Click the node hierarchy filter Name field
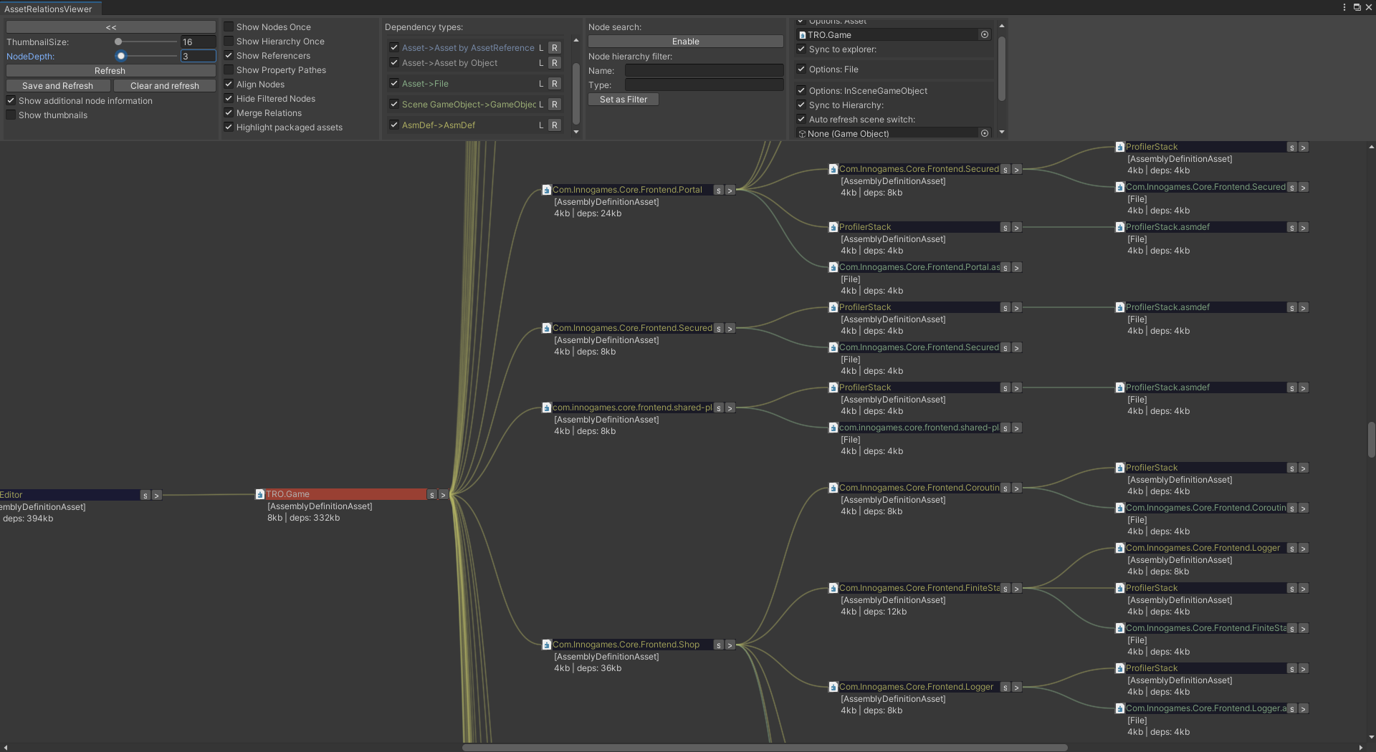 click(x=704, y=71)
